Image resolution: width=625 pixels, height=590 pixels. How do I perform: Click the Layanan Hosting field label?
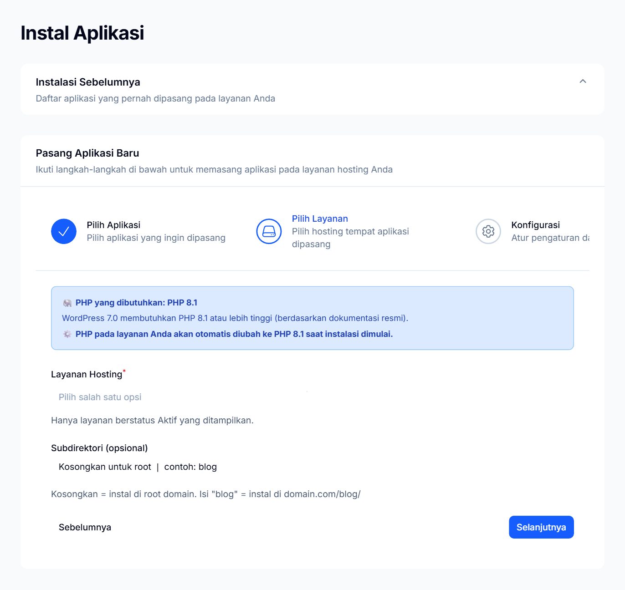tap(87, 374)
